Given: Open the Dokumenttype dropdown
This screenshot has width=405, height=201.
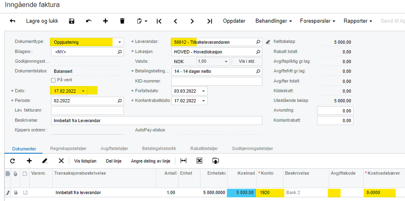Looking at the screenshot, I should [120, 42].
